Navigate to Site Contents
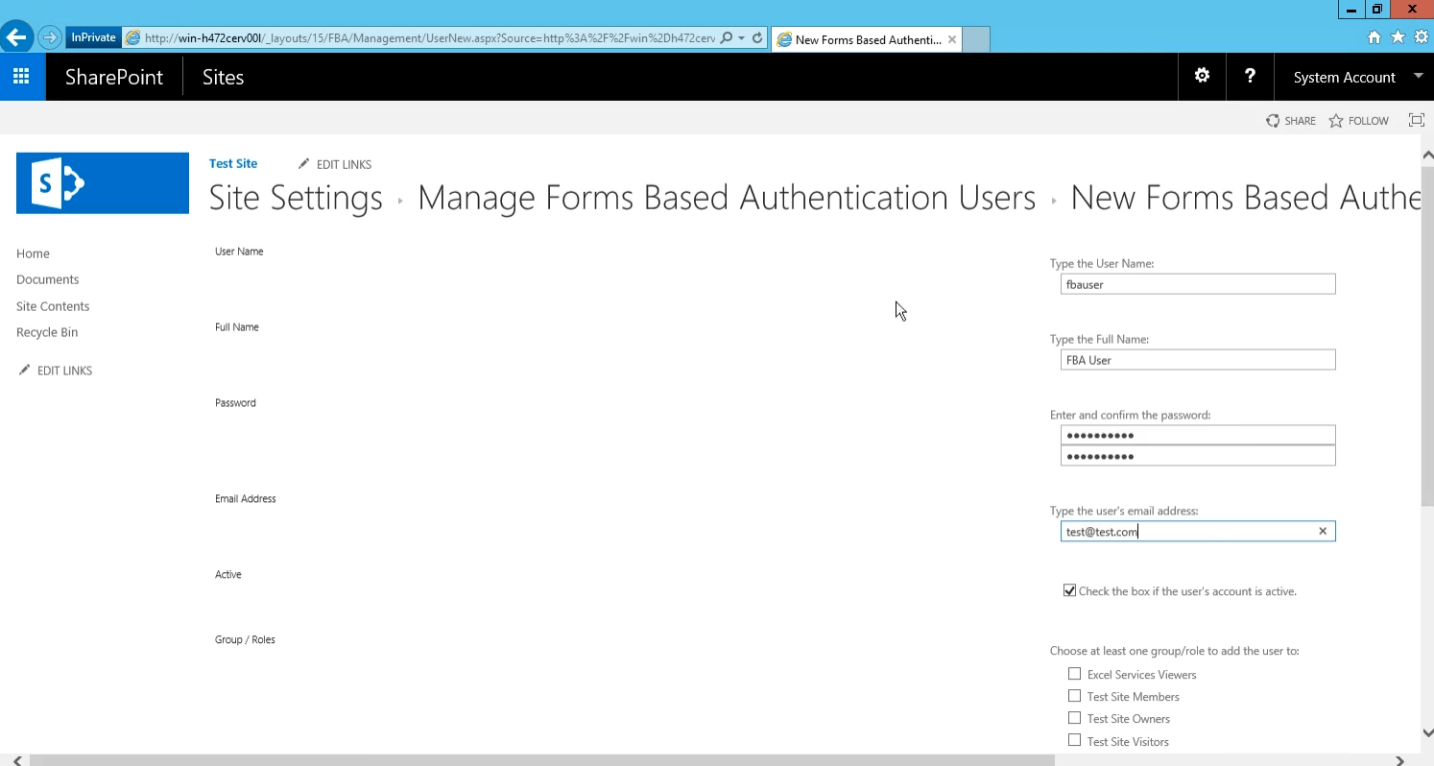 (53, 305)
